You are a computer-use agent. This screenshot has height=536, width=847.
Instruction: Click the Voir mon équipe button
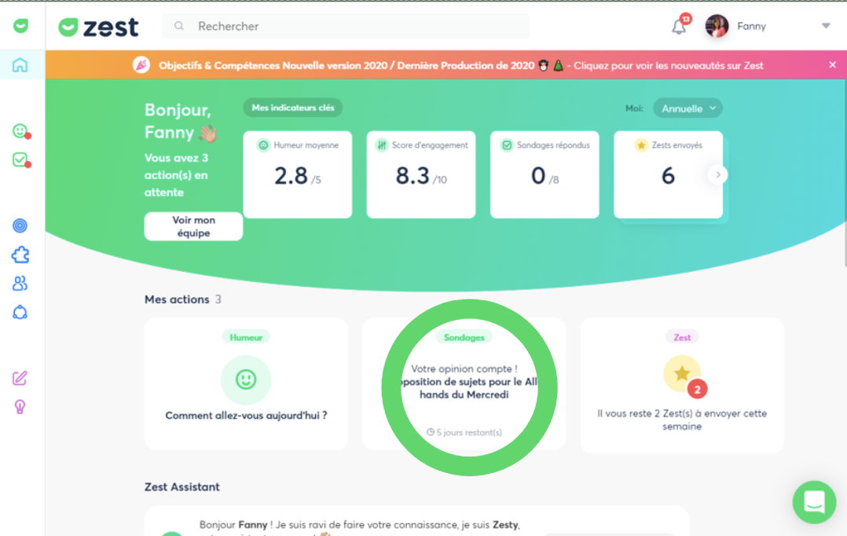193,226
